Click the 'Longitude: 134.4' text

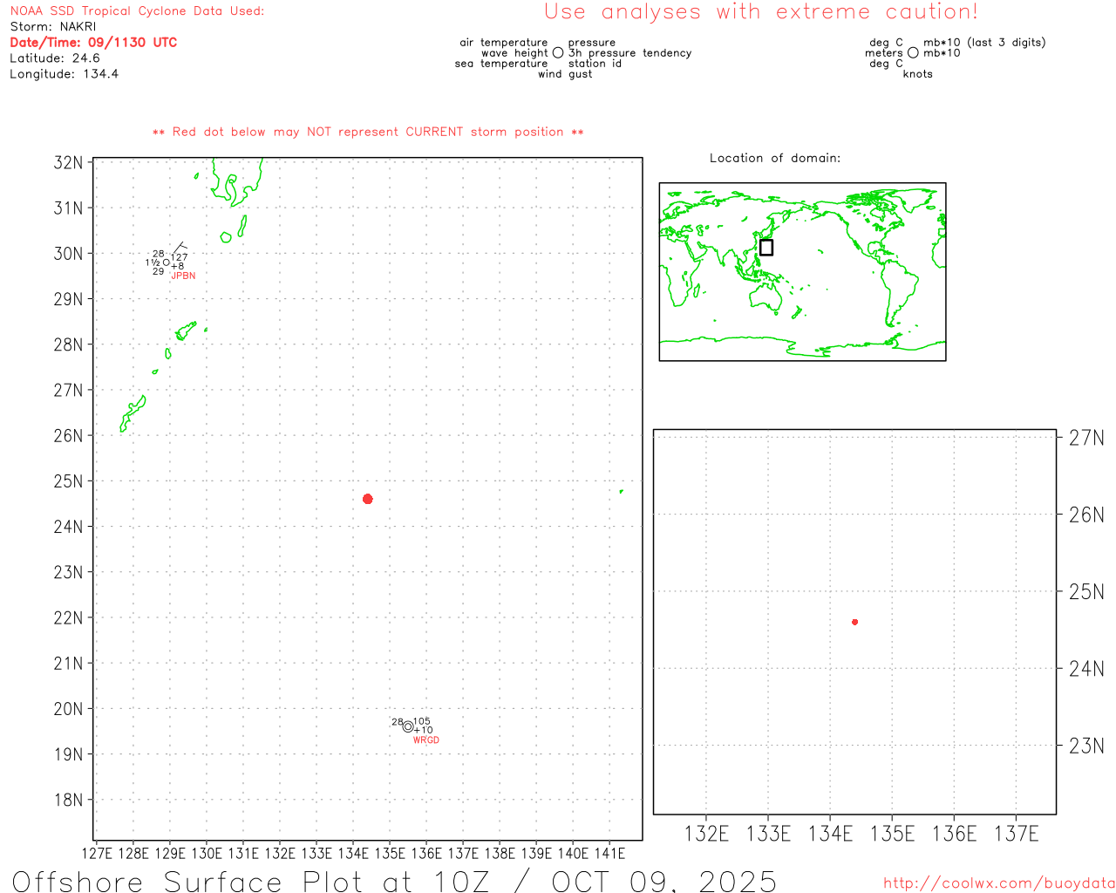pyautogui.click(x=64, y=74)
